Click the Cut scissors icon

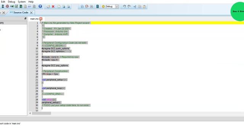(135, 6)
